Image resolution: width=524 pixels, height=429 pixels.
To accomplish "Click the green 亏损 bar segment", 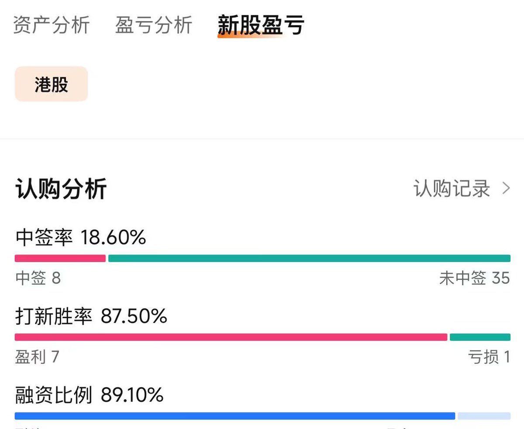I will click(480, 337).
